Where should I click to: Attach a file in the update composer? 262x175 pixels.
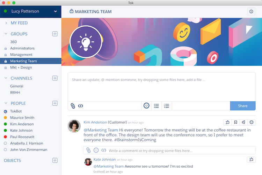coord(73,106)
